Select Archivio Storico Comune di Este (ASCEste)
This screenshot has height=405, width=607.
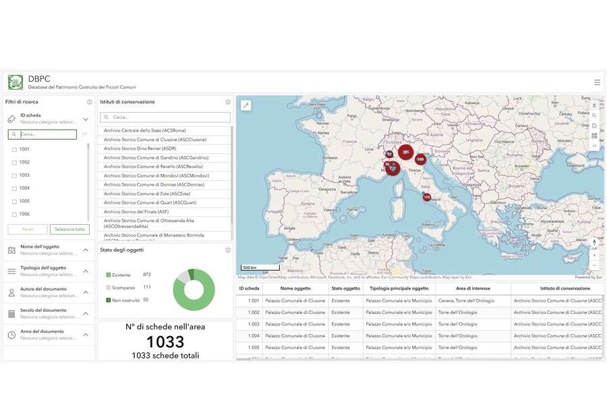coord(164,194)
